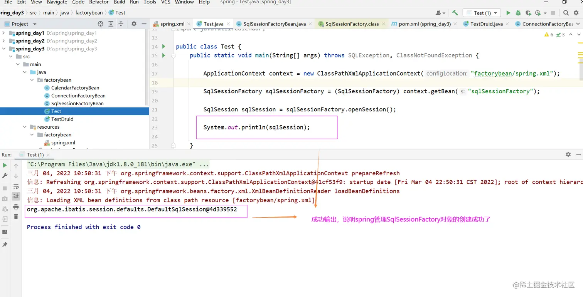Click factorybean breadcrumb in navigation bar
This screenshot has height=297, width=583.
(89, 13)
